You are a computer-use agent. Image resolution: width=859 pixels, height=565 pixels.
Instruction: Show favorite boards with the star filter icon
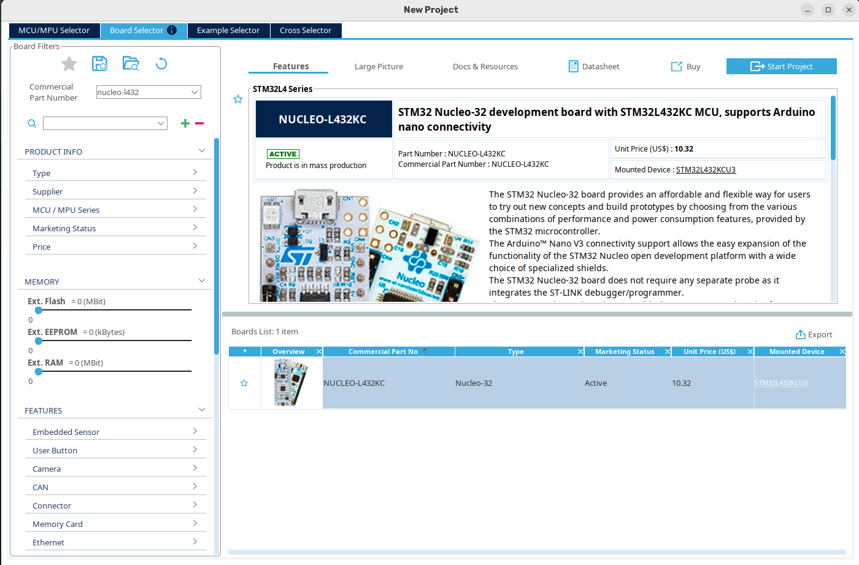pyautogui.click(x=69, y=64)
